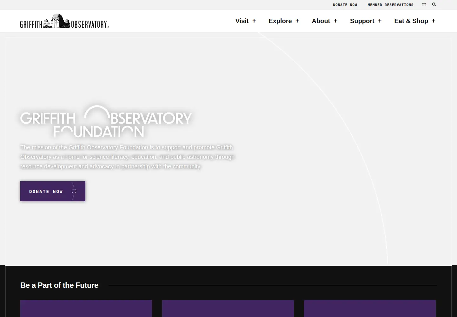
Task: Click the Griffith Observatory Foundation hero logo
Action: [106, 121]
